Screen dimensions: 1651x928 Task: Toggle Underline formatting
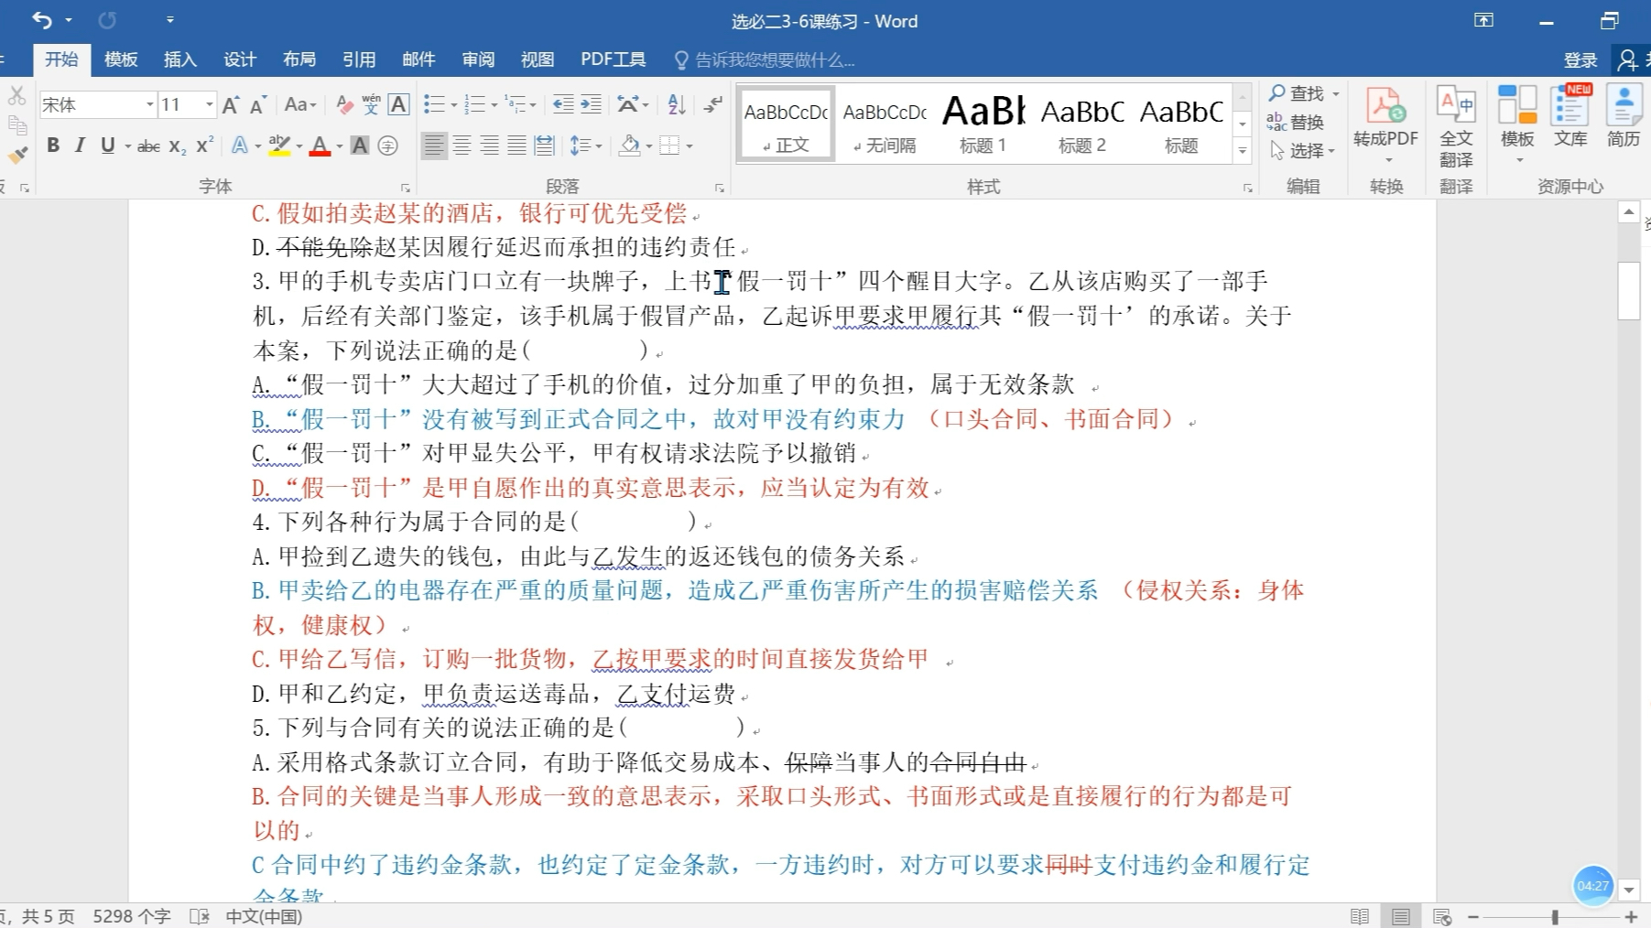(107, 146)
